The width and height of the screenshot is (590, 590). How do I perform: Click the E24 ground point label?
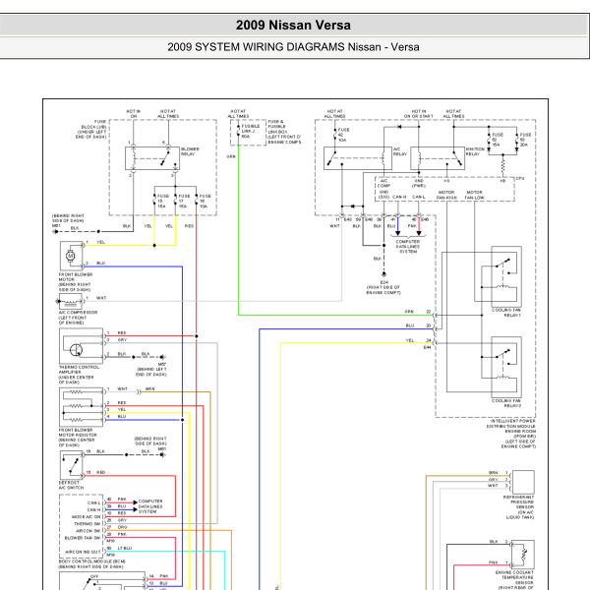pyautogui.click(x=383, y=282)
